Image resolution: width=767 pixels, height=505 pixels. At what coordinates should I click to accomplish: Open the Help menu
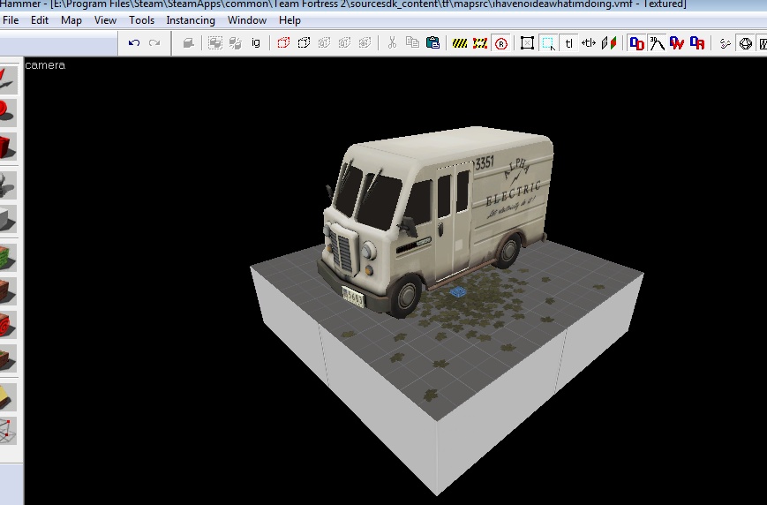[290, 20]
